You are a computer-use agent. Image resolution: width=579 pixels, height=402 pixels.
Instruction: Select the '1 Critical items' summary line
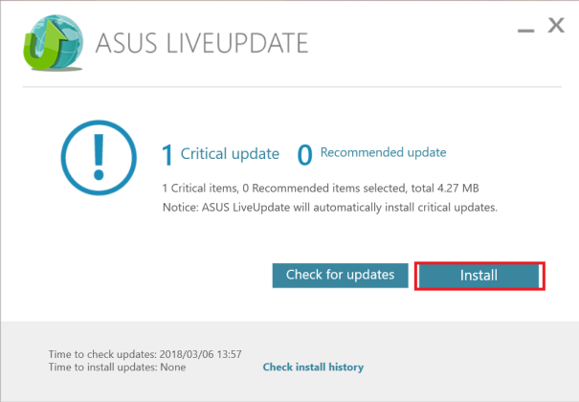pos(321,189)
